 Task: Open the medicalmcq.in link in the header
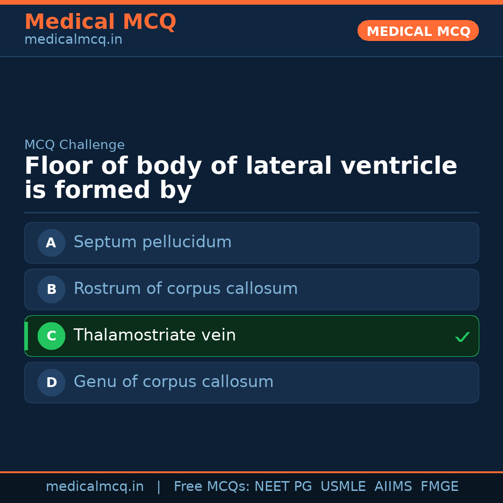tap(73, 39)
